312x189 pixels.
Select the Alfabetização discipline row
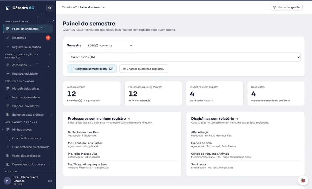point(245,134)
